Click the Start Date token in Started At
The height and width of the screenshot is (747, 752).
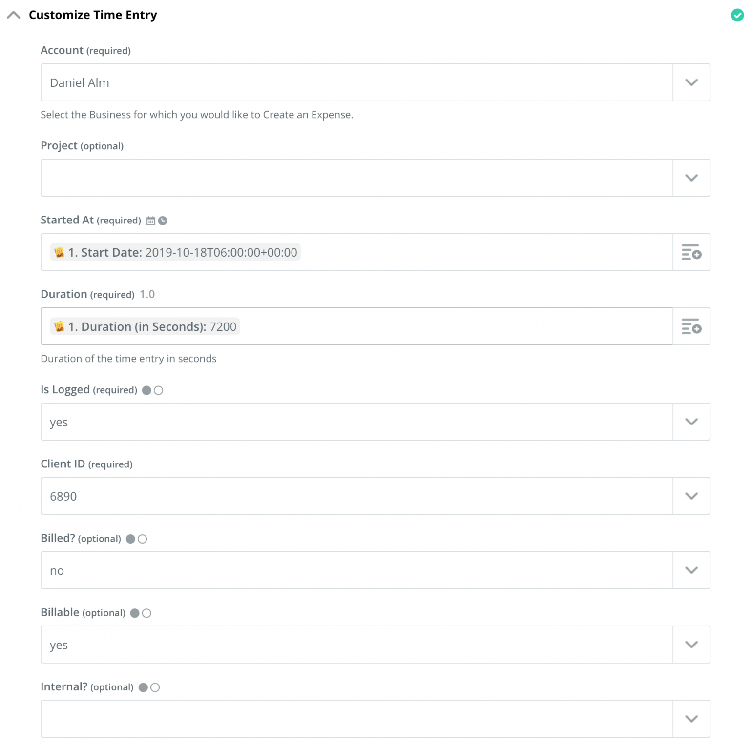coord(174,252)
